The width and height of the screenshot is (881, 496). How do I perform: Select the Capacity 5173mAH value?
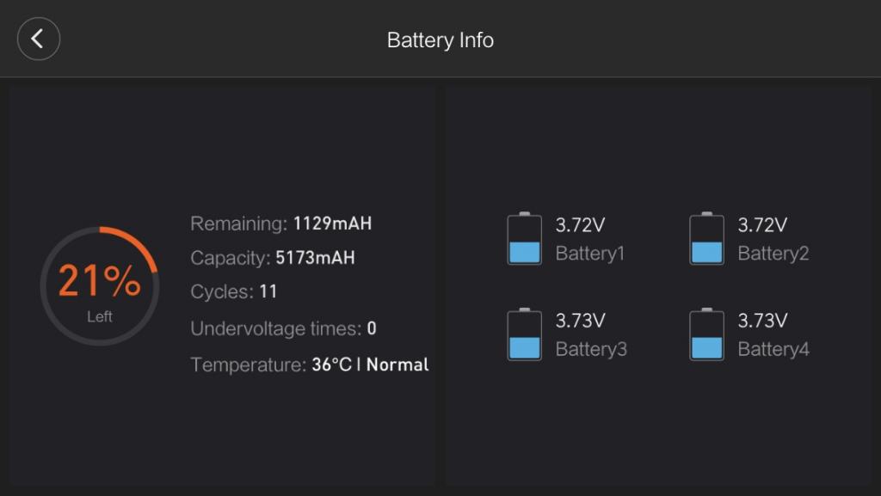315,258
